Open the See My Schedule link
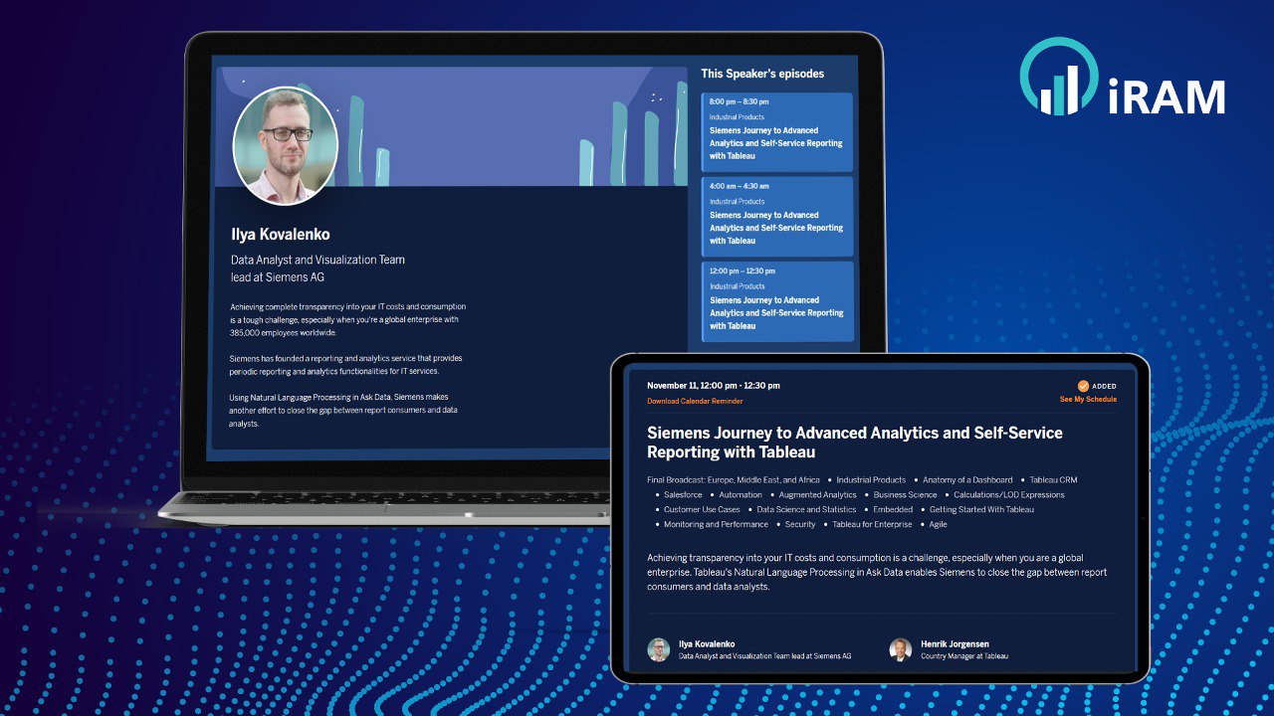 pyautogui.click(x=1088, y=400)
